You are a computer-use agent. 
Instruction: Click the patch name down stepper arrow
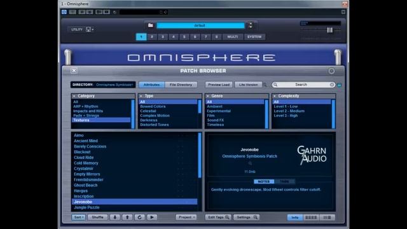(x=251, y=27)
